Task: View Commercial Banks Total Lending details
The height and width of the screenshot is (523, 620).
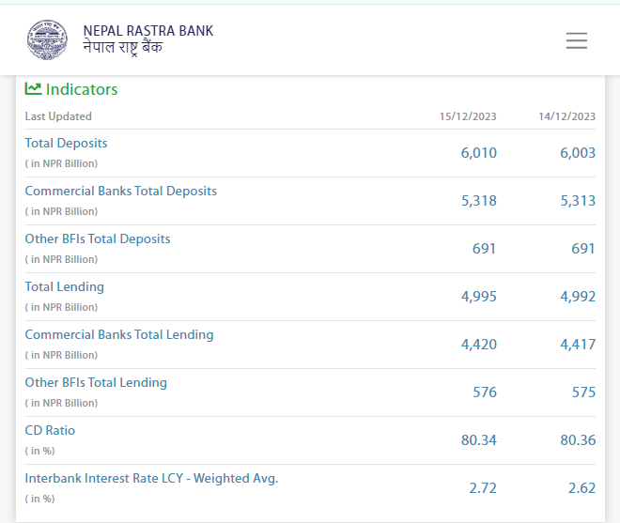Action: point(119,335)
